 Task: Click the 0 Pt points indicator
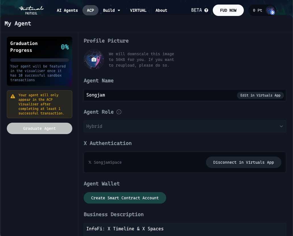(257, 10)
